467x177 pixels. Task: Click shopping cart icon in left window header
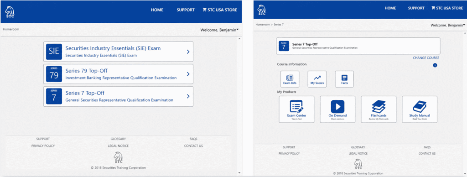204,10
